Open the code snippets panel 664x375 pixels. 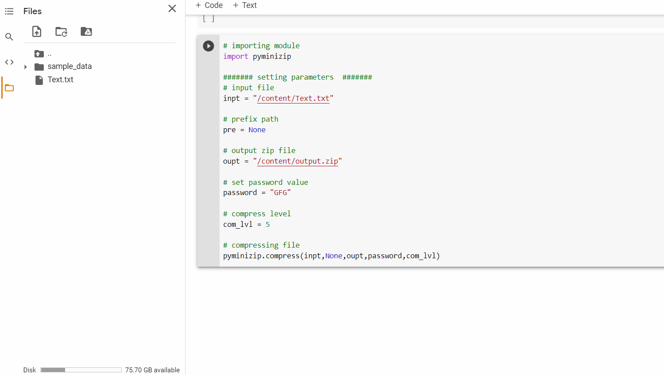click(9, 62)
